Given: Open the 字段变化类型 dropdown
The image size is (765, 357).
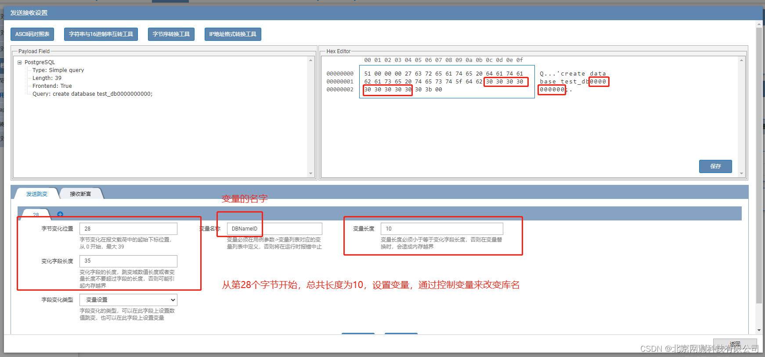Looking at the screenshot, I should point(128,300).
